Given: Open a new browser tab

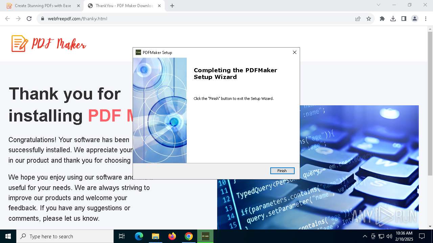Looking at the screenshot, I should [x=172, y=6].
